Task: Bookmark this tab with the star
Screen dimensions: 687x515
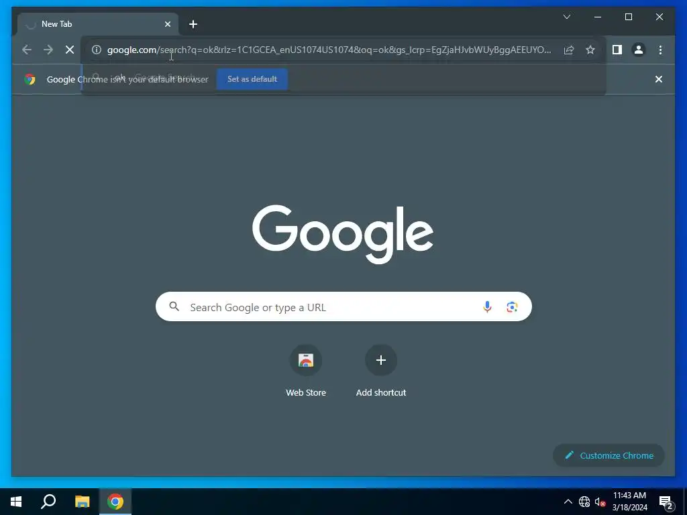Action: 590,50
